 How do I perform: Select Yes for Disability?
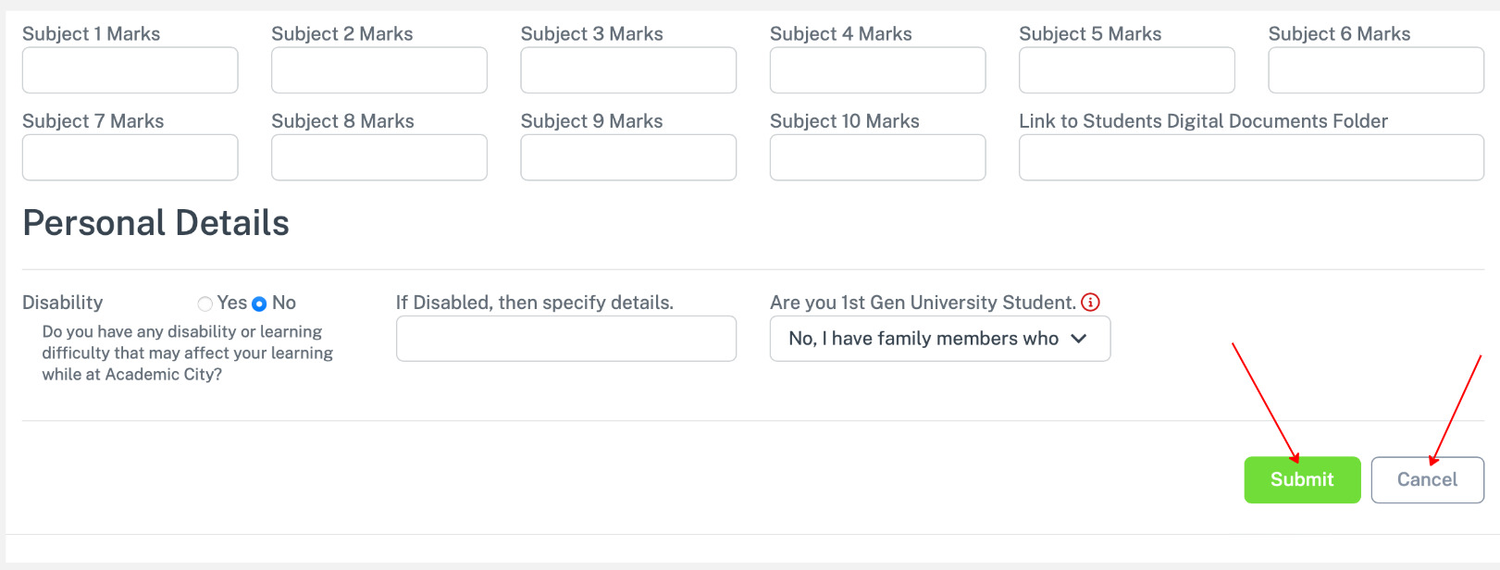205,304
